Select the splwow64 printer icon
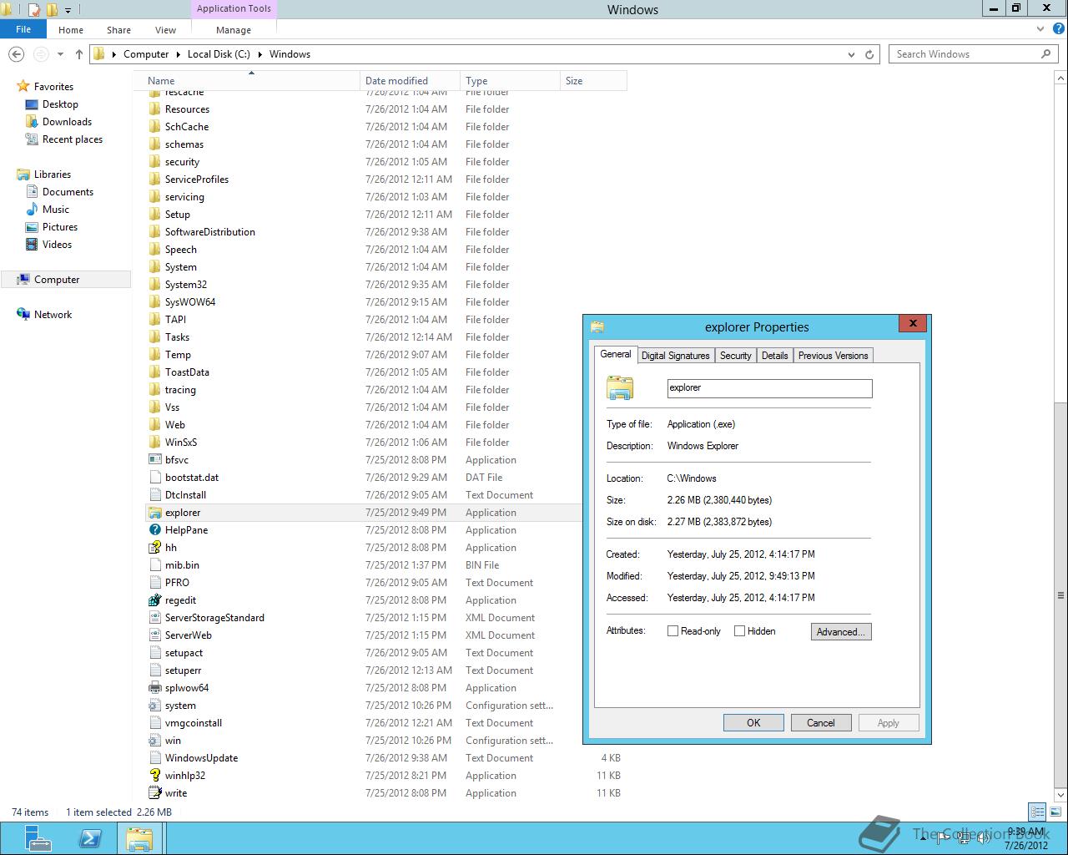Screen dimensions: 1068x855 click(x=154, y=688)
